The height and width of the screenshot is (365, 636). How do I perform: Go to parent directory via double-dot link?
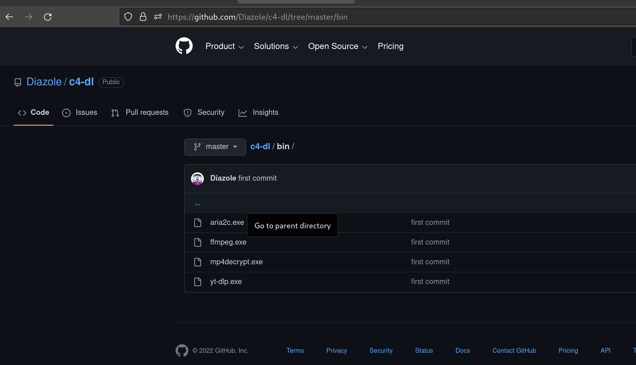(x=197, y=204)
